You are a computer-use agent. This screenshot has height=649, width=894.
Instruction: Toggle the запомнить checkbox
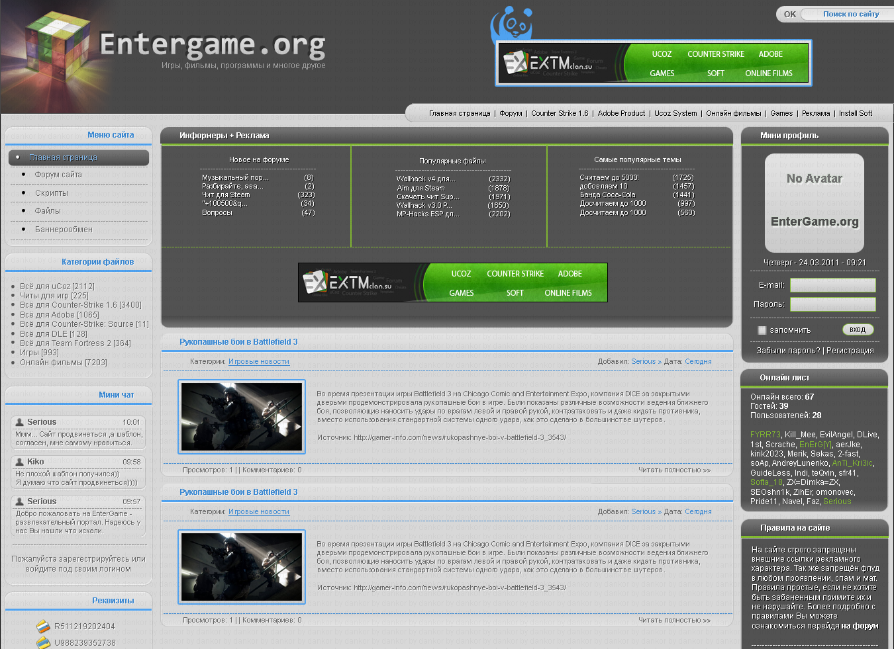(x=762, y=330)
